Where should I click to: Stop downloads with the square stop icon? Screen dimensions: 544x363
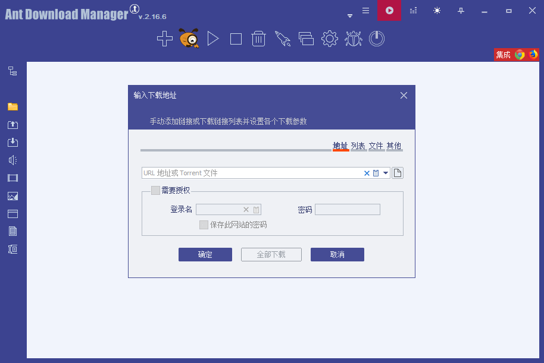click(235, 38)
